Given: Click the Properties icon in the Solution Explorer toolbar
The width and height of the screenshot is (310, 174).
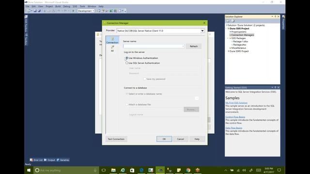Looking at the screenshot, I should tap(228, 21).
